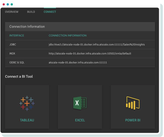Click the green window dot

point(12,4)
